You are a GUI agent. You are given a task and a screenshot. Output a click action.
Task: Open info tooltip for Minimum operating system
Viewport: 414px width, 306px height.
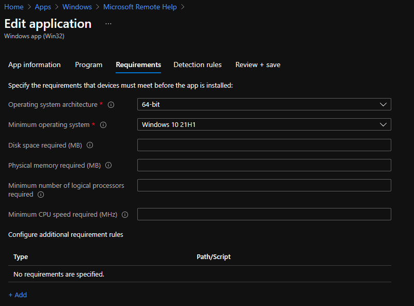click(103, 125)
